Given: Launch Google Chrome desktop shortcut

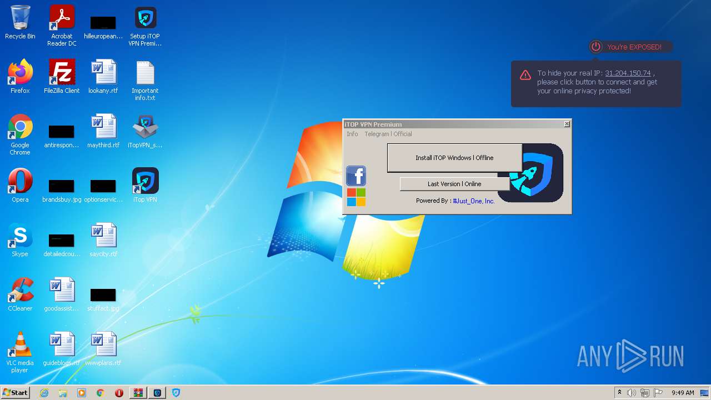Looking at the screenshot, I should click(x=20, y=135).
